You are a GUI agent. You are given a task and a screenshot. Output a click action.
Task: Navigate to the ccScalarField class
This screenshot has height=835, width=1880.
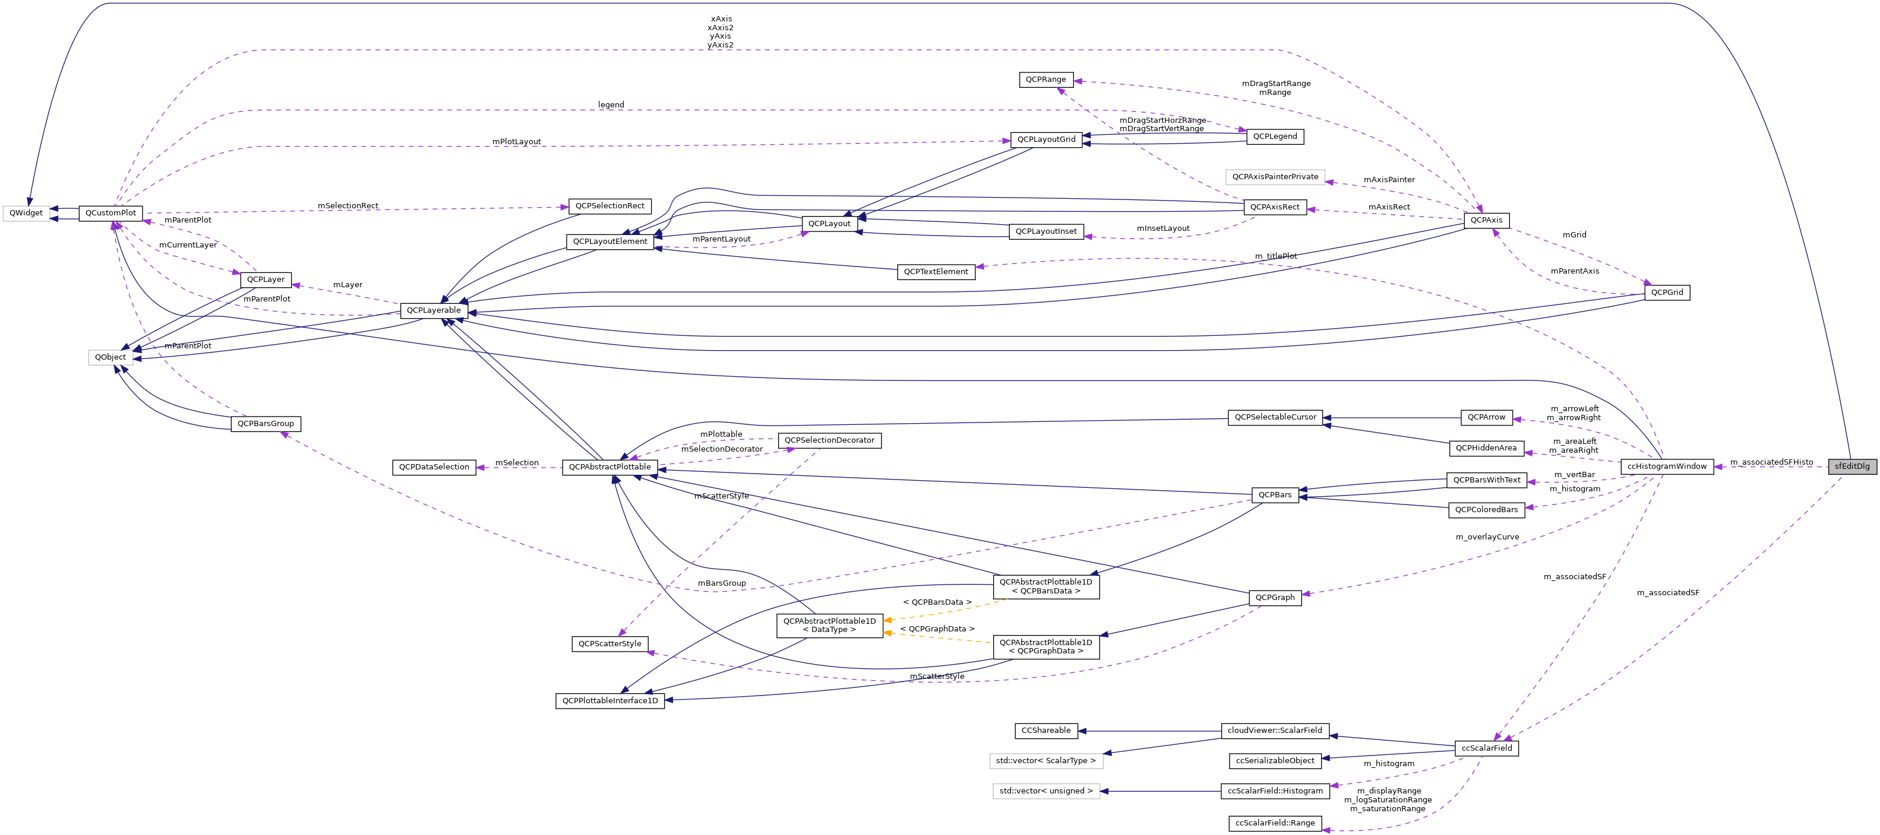(x=1487, y=748)
